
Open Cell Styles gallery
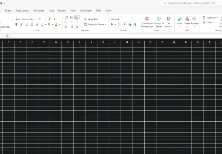point(168,22)
